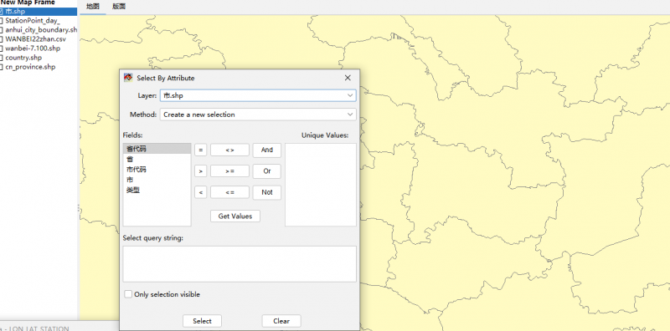Viewport: 670px width, 331px height.
Task: Insert the greater-or-equal operator
Action: pyautogui.click(x=229, y=171)
